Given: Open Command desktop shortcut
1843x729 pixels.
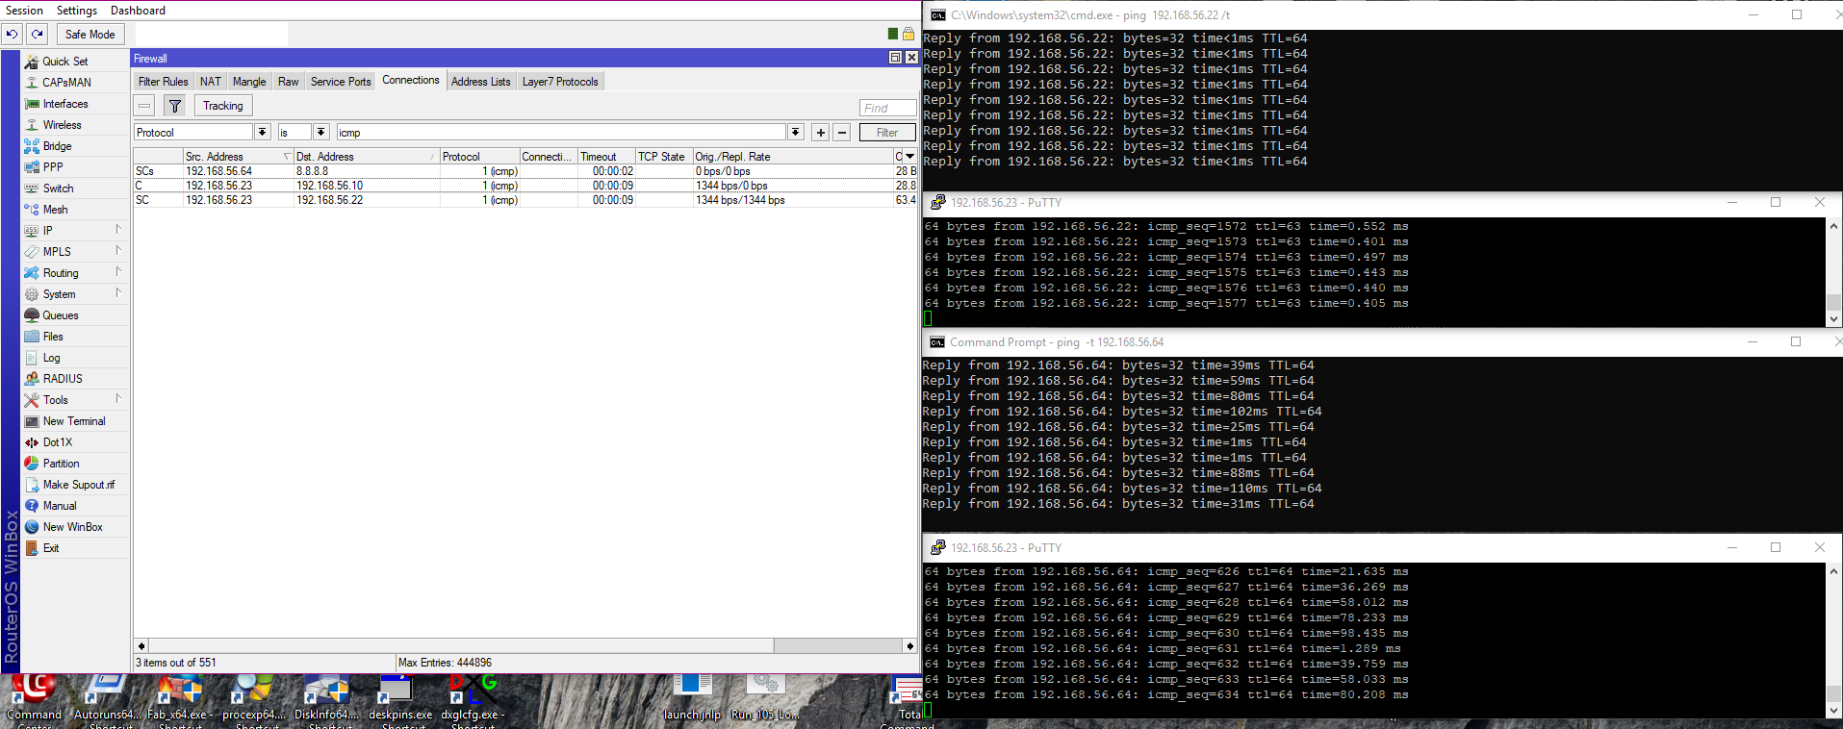Looking at the screenshot, I should tap(35, 702).
